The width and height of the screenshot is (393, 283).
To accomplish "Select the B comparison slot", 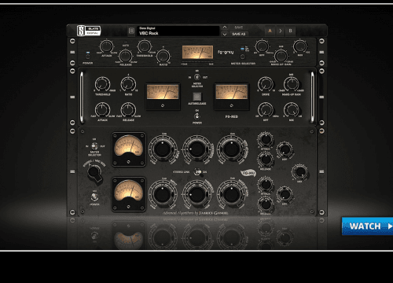I will (x=290, y=31).
